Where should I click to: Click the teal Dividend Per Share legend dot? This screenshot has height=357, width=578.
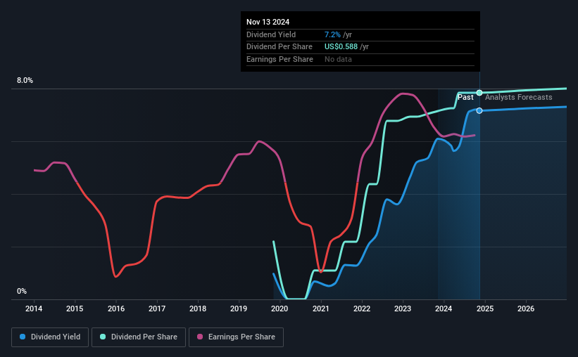click(x=103, y=337)
